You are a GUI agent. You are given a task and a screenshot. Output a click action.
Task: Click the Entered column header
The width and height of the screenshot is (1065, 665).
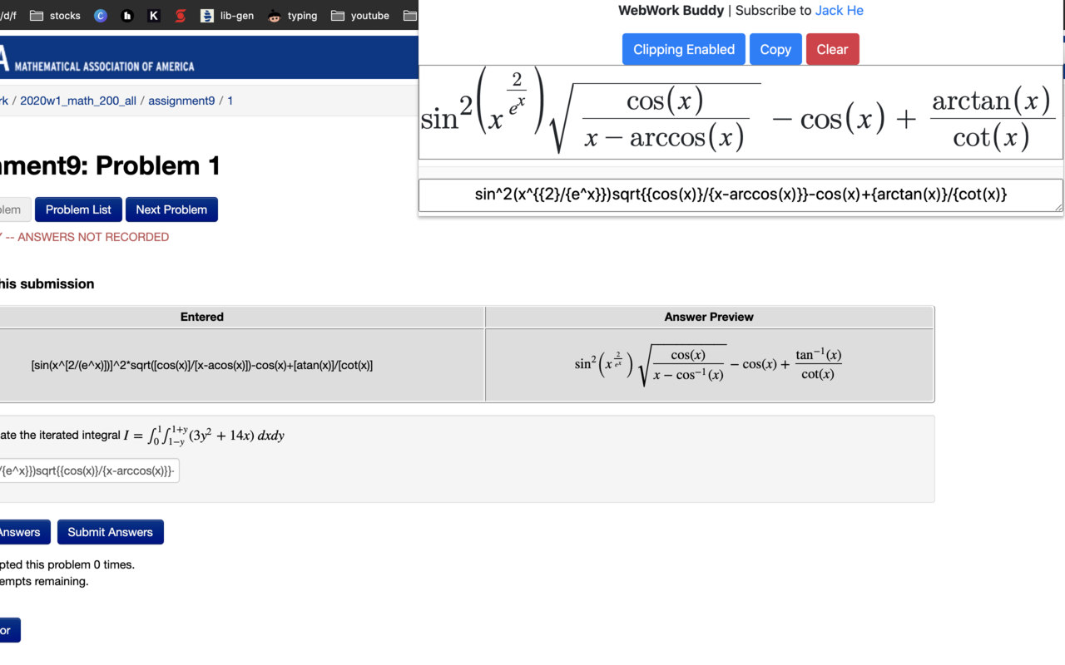click(x=202, y=317)
